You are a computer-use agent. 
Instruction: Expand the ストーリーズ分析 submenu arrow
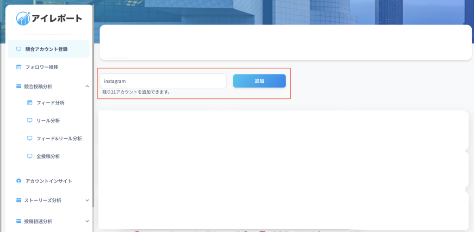(x=87, y=201)
